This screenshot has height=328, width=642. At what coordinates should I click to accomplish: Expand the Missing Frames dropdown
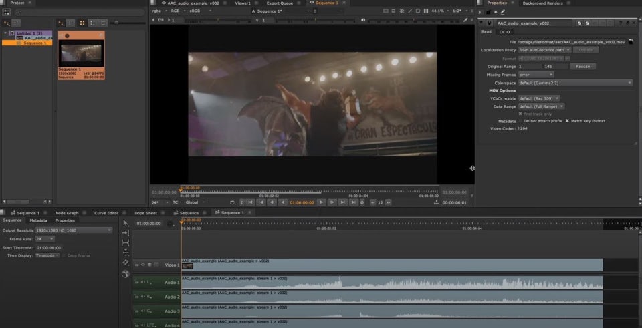coord(536,75)
